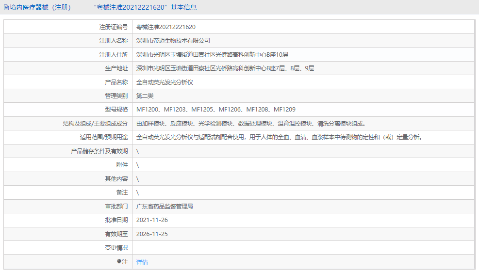The image size is (479, 272).
Task: Select registration number 粤械注准20212221620 in table
Action: [x=166, y=27]
